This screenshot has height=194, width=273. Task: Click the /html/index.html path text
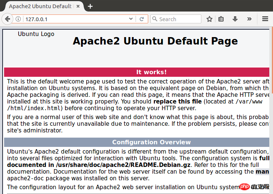click(x=34, y=108)
